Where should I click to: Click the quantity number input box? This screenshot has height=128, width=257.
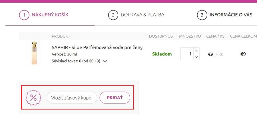[x=187, y=54]
